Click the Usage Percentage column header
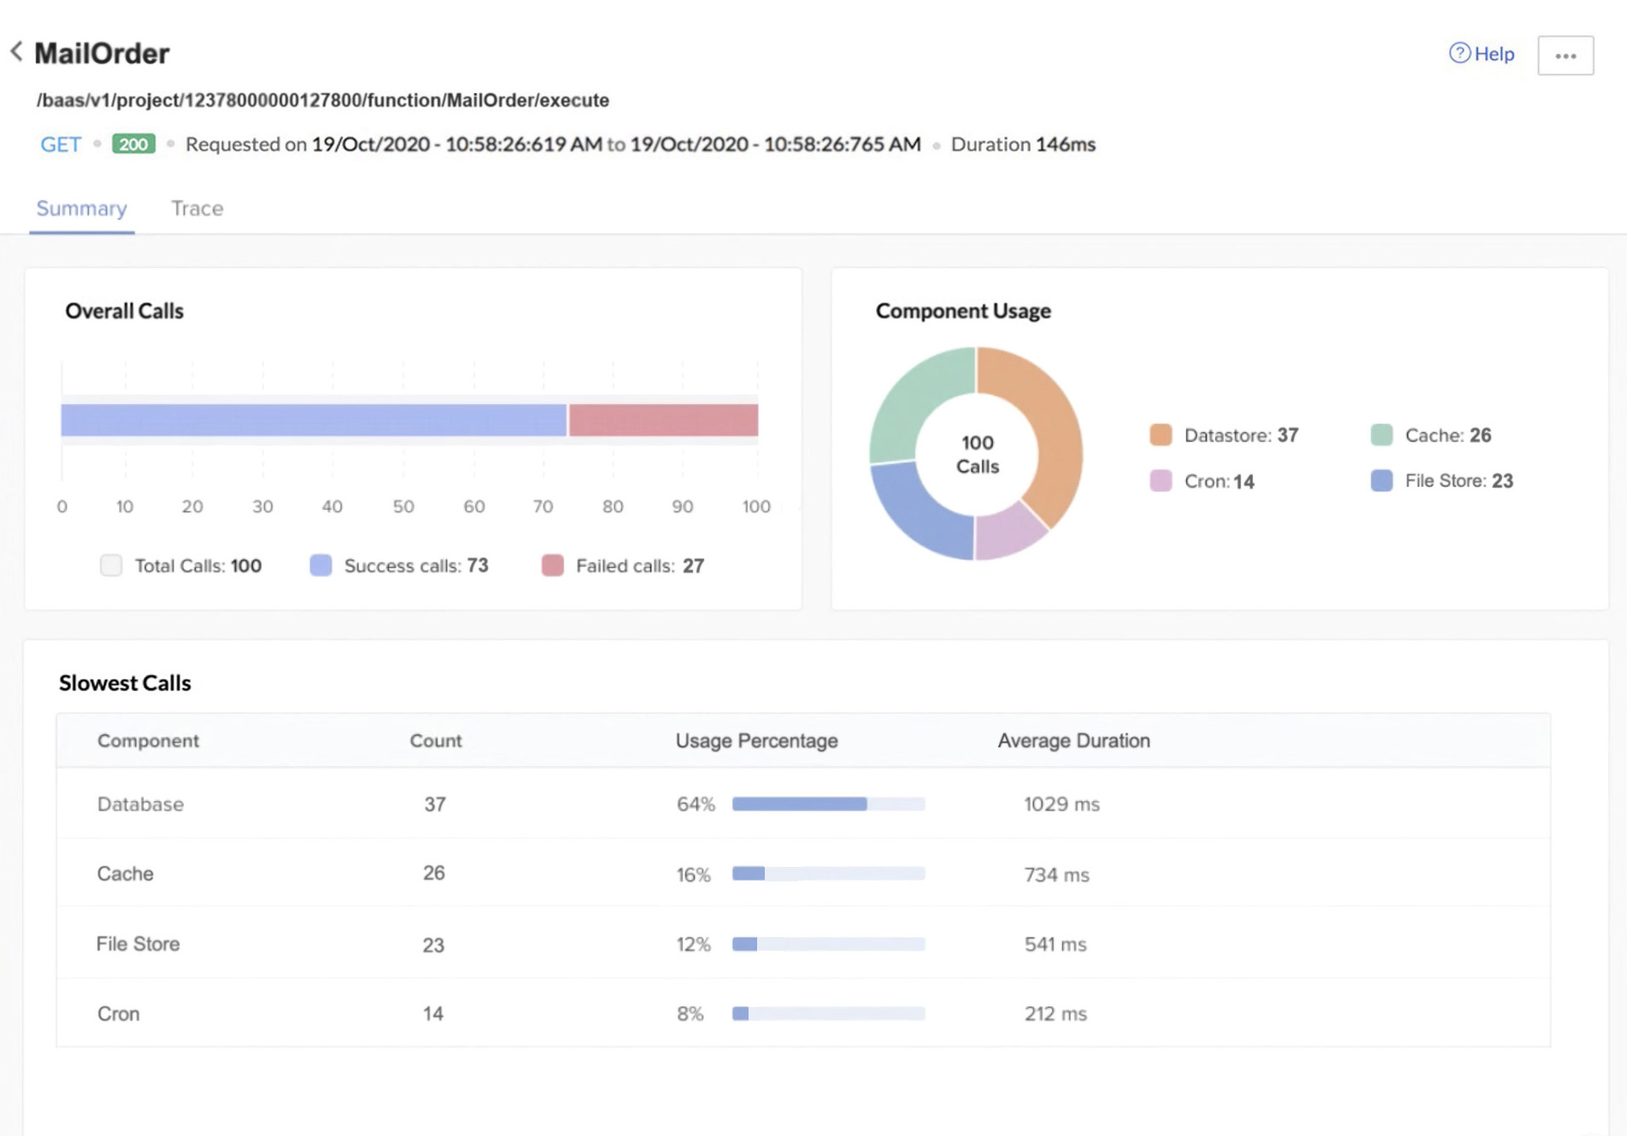Viewport: 1627px width, 1136px height. [x=756, y=741]
